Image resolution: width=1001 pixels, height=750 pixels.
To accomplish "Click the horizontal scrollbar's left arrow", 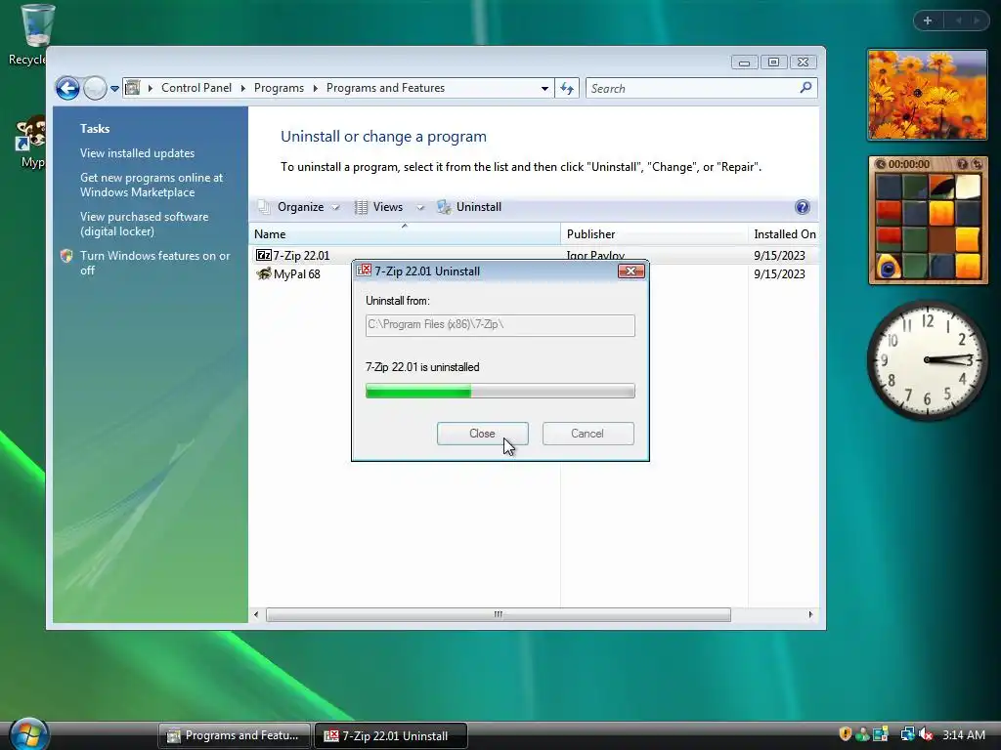I will (x=256, y=615).
